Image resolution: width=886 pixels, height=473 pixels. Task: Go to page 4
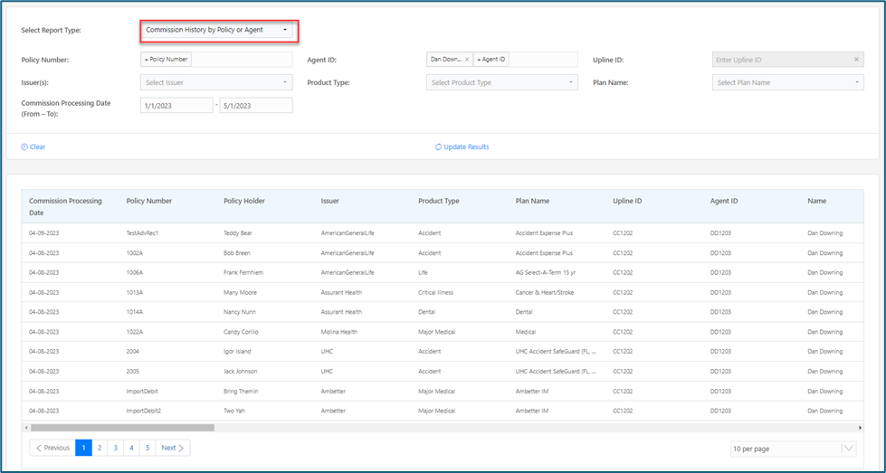pos(131,448)
